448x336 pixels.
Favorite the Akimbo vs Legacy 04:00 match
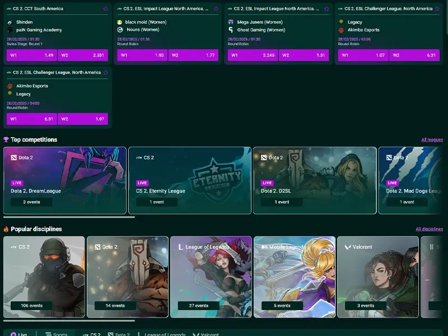coord(106,73)
